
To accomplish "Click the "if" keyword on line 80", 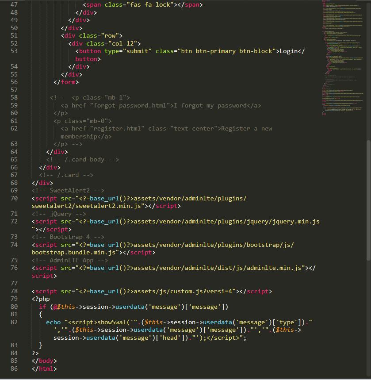I will pyautogui.click(x=42, y=307).
